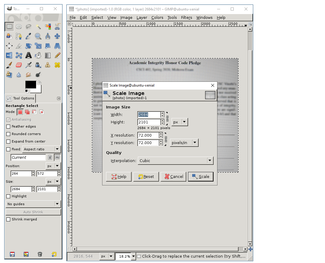325x263 pixels.
Task: Open the pixels/in resolution unit dropdown
Action: click(x=184, y=143)
